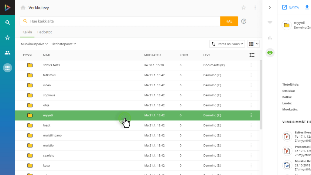Open the filter icon in right panel strip
This screenshot has width=311, height=175.
(x=270, y=22)
